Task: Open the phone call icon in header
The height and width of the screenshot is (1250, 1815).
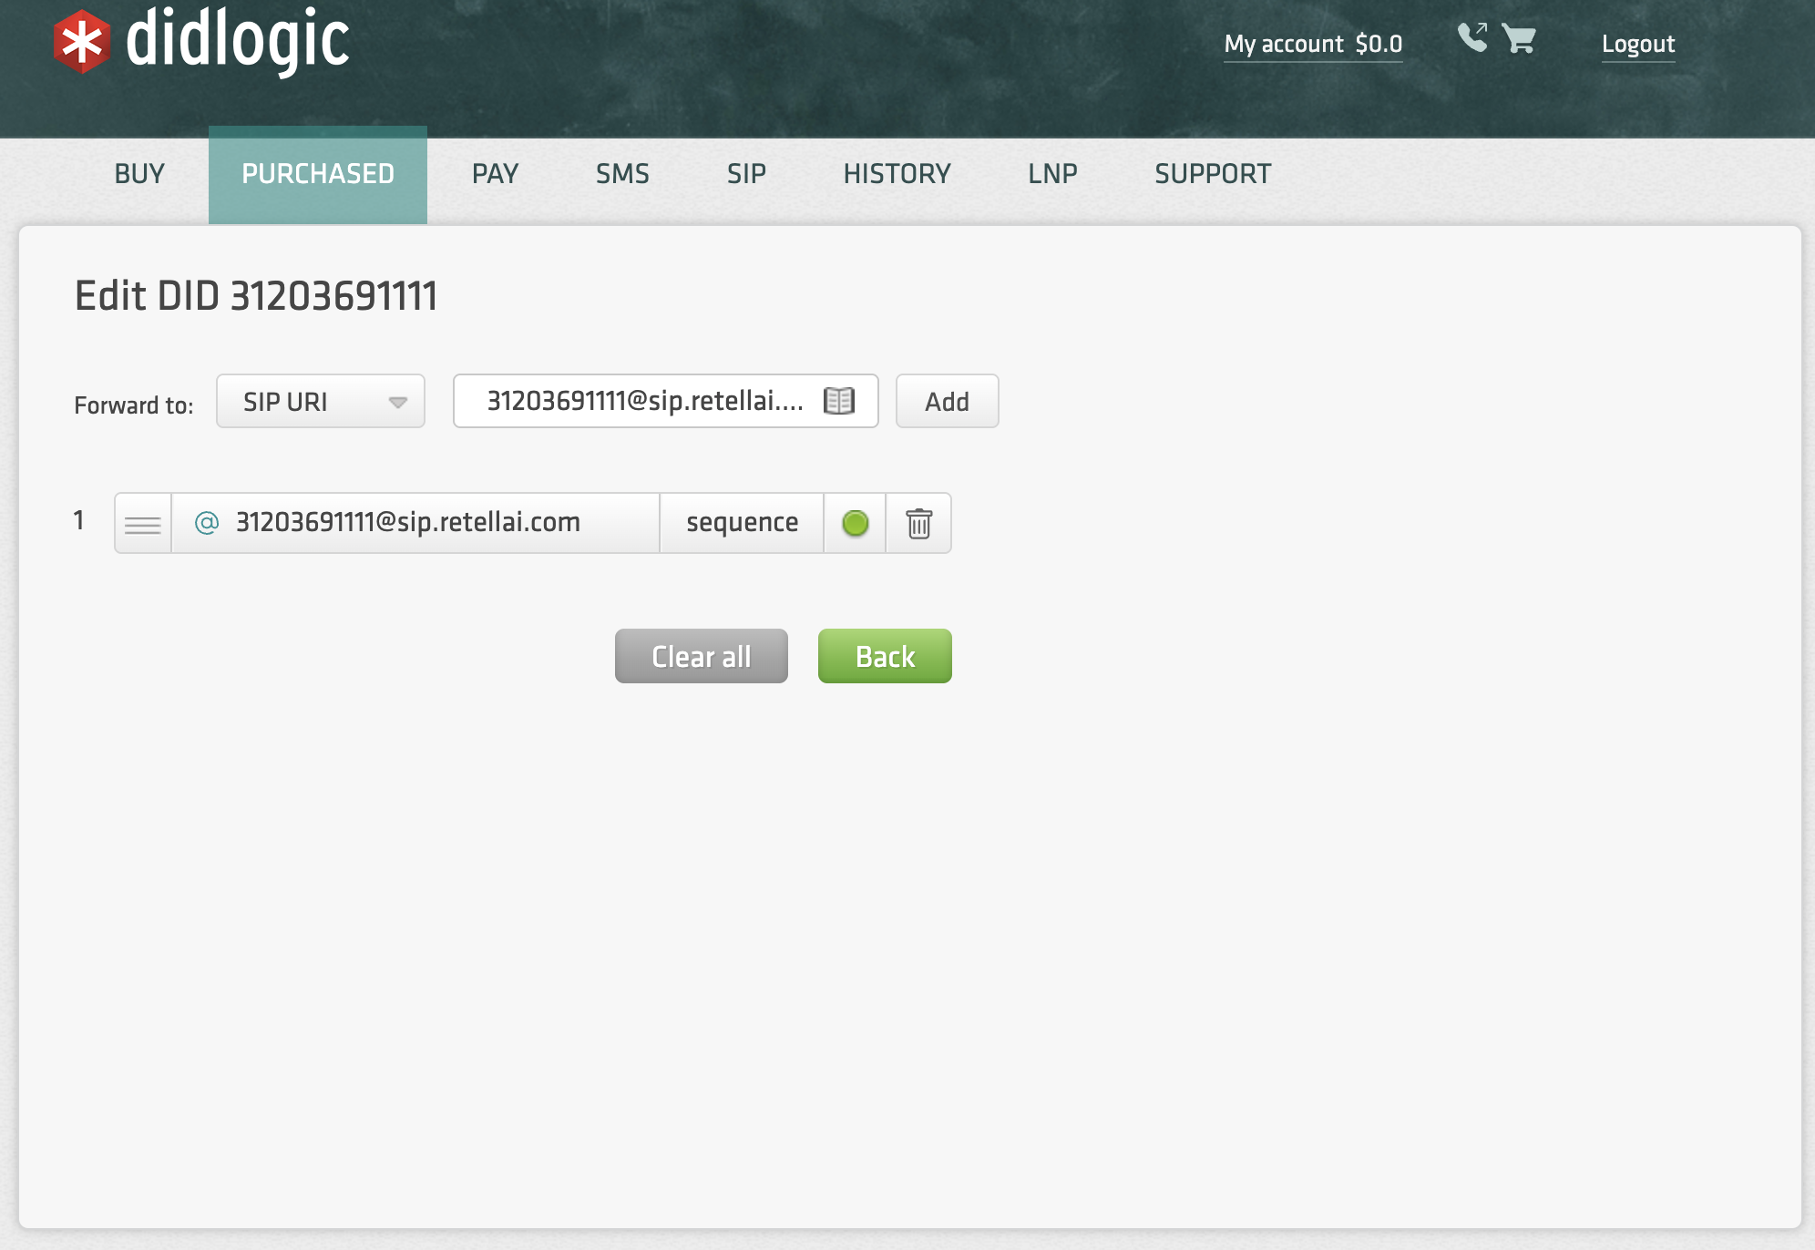Action: (1471, 38)
